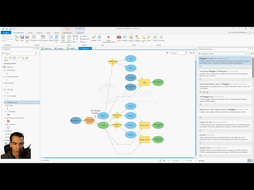Viewport: 254px width, 190px height.
Task: Open the Logical tools dropdown
Action: point(143,39)
